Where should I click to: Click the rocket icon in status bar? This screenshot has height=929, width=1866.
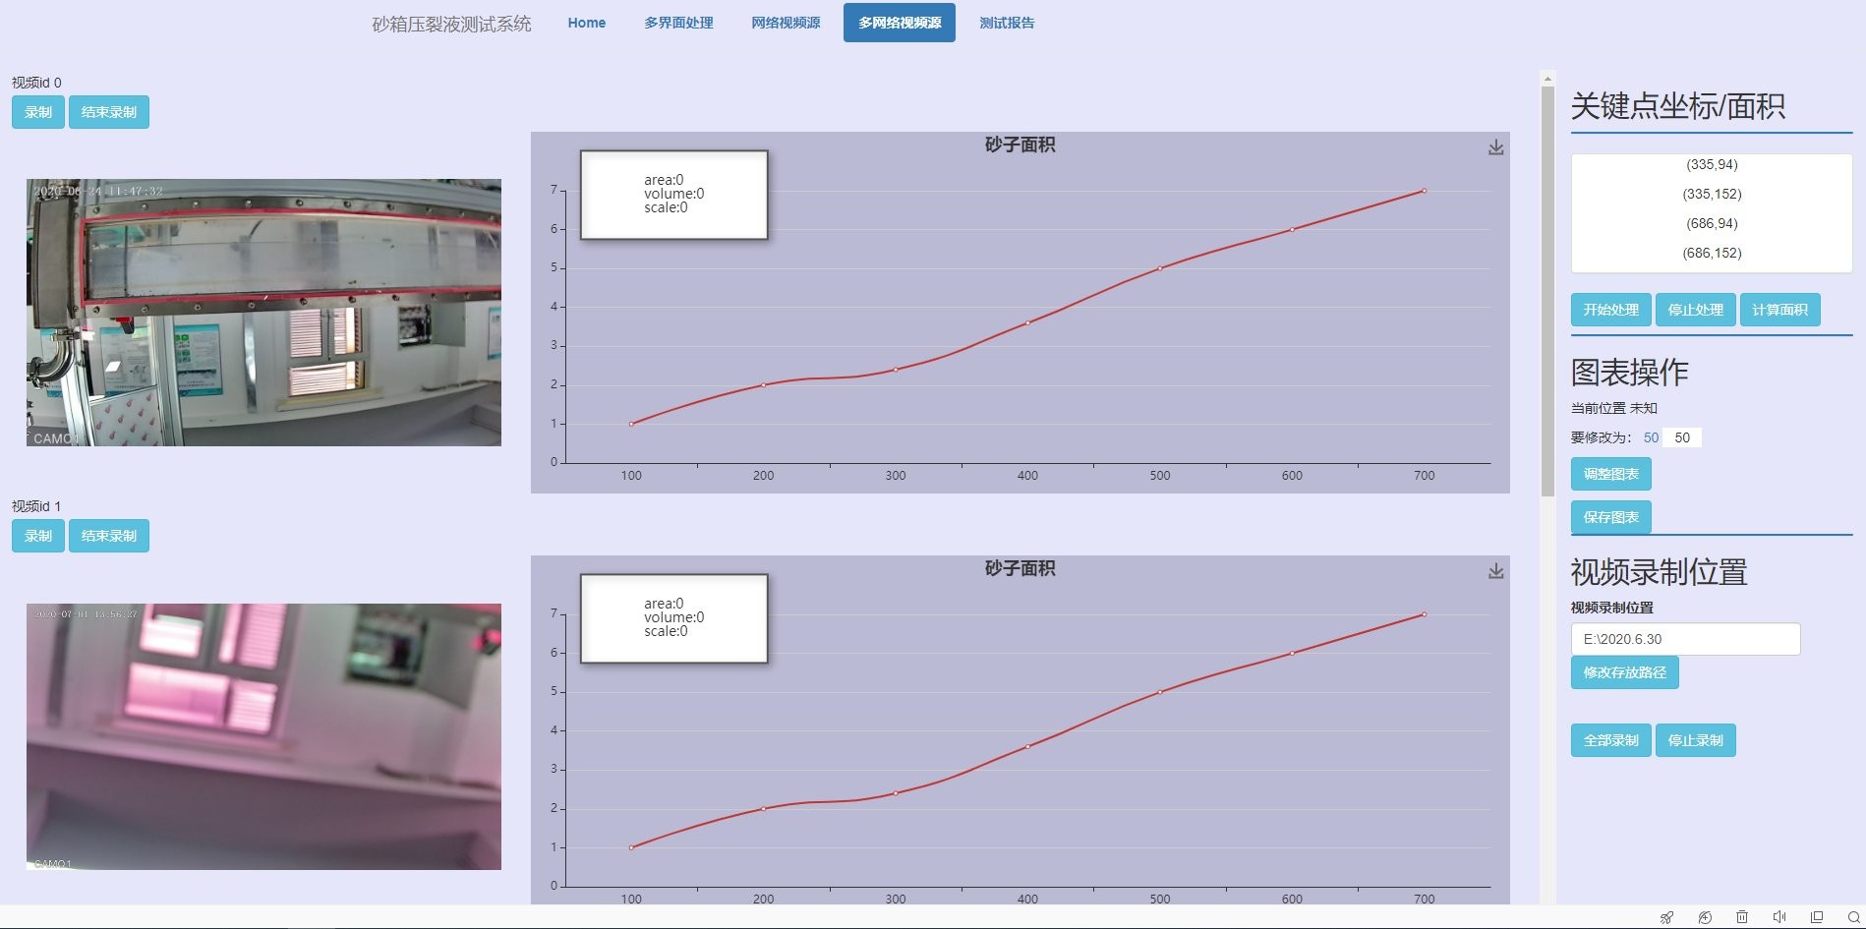tap(1666, 917)
